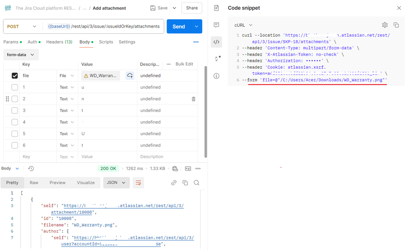The image size is (407, 251).
Task: Click the WD_Warran... file chip
Action: click(x=101, y=76)
